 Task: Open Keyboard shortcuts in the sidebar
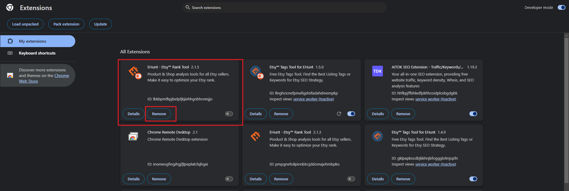[37, 53]
